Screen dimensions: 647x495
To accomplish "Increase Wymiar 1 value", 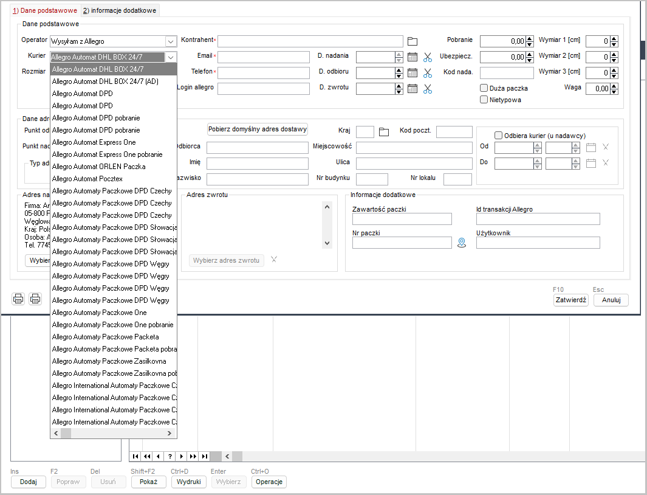I will (x=614, y=39).
